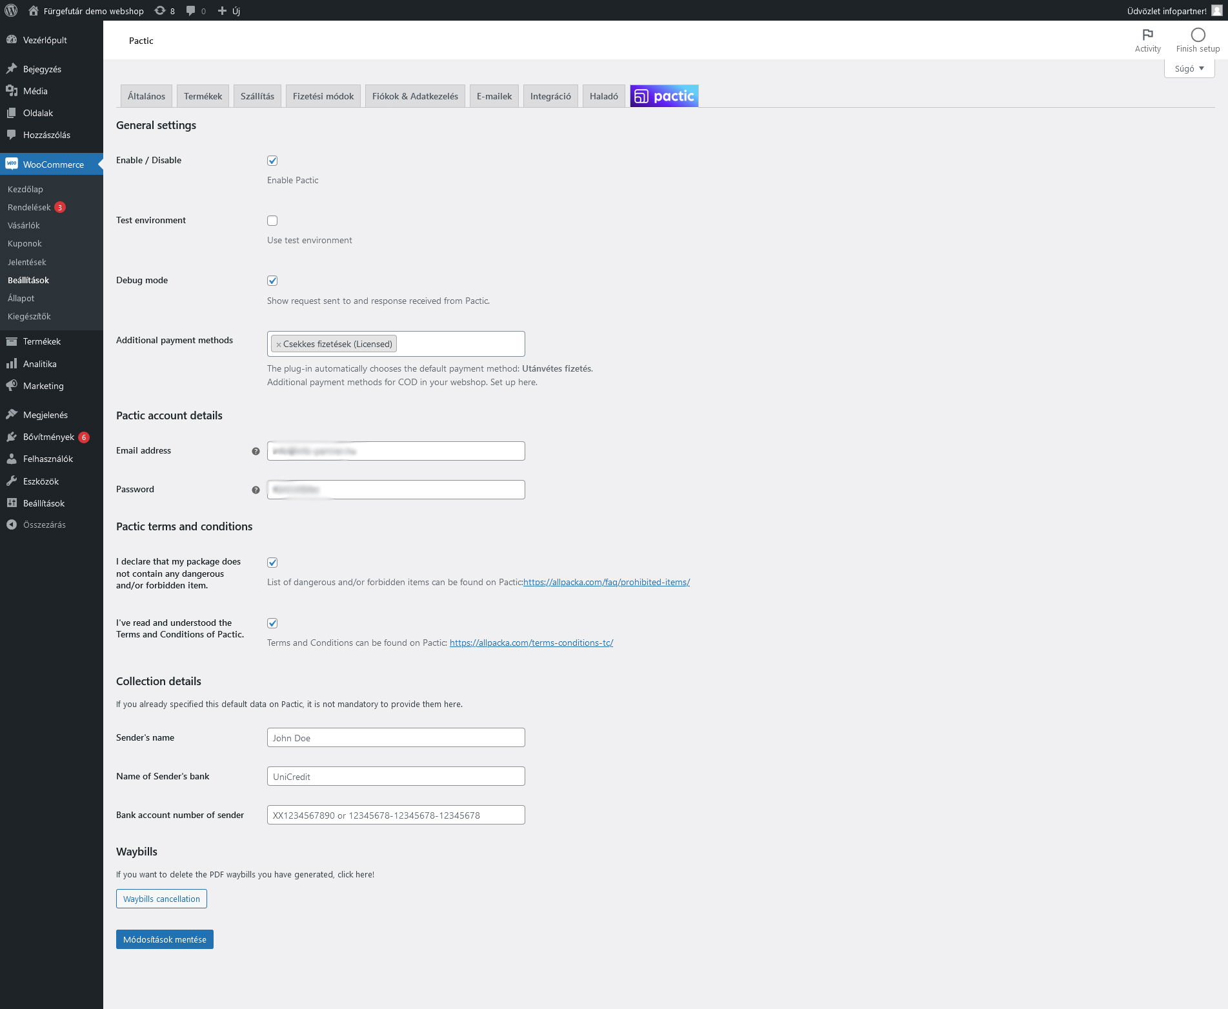Open Média icon in sidebar

(x=12, y=90)
